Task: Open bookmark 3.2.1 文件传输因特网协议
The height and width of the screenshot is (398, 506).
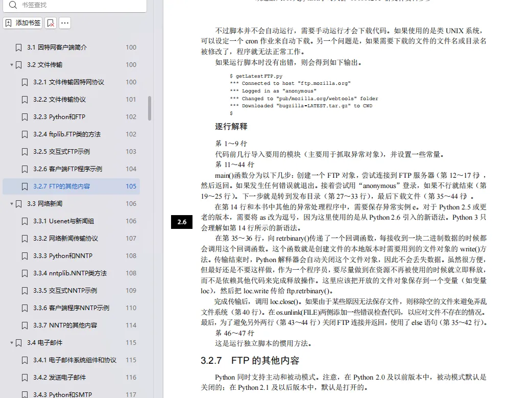Action: 68,82
